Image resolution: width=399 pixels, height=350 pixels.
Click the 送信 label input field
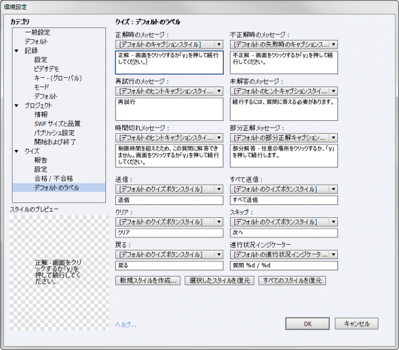(x=169, y=200)
